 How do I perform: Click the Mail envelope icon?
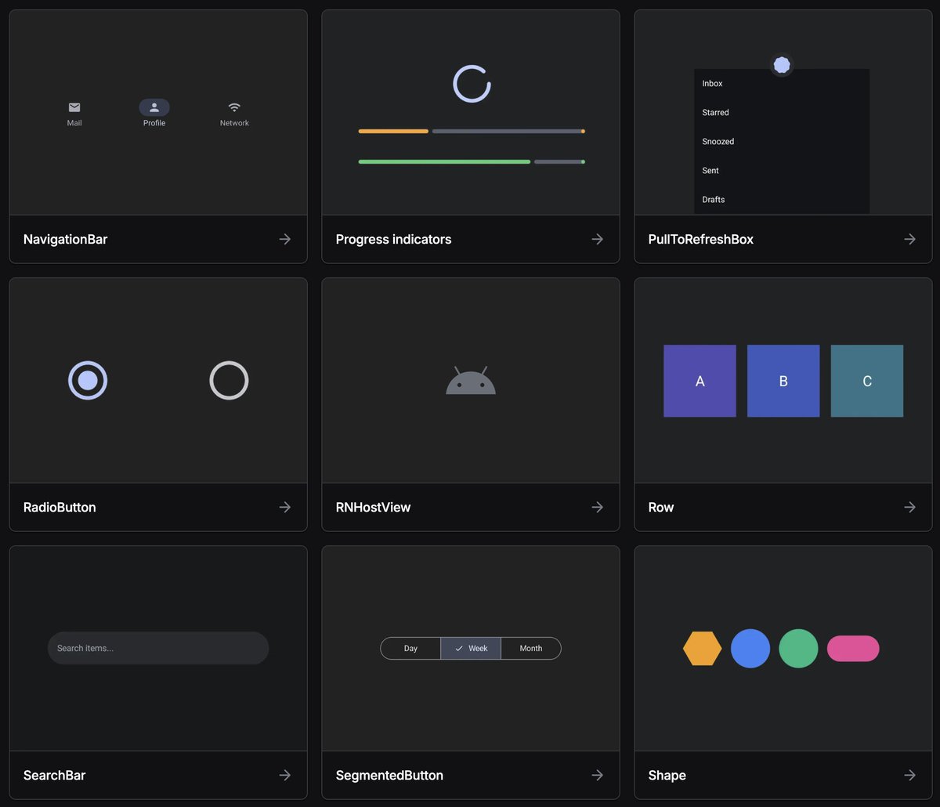[x=74, y=107]
